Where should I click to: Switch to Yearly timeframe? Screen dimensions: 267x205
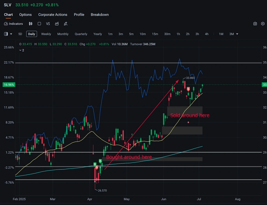coord(97,34)
